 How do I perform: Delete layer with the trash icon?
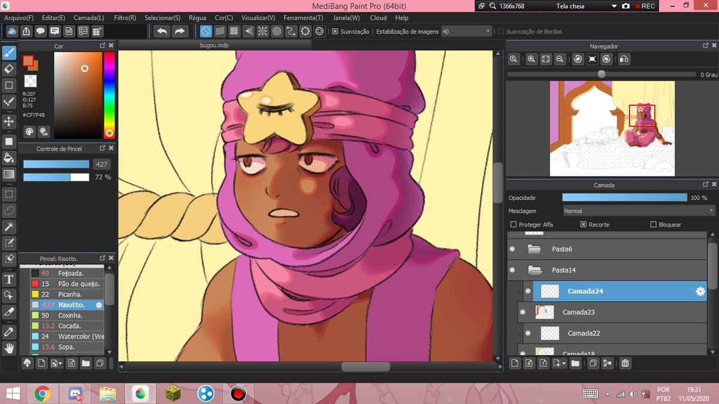click(x=625, y=363)
